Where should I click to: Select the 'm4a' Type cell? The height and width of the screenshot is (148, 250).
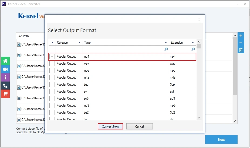[126, 77]
